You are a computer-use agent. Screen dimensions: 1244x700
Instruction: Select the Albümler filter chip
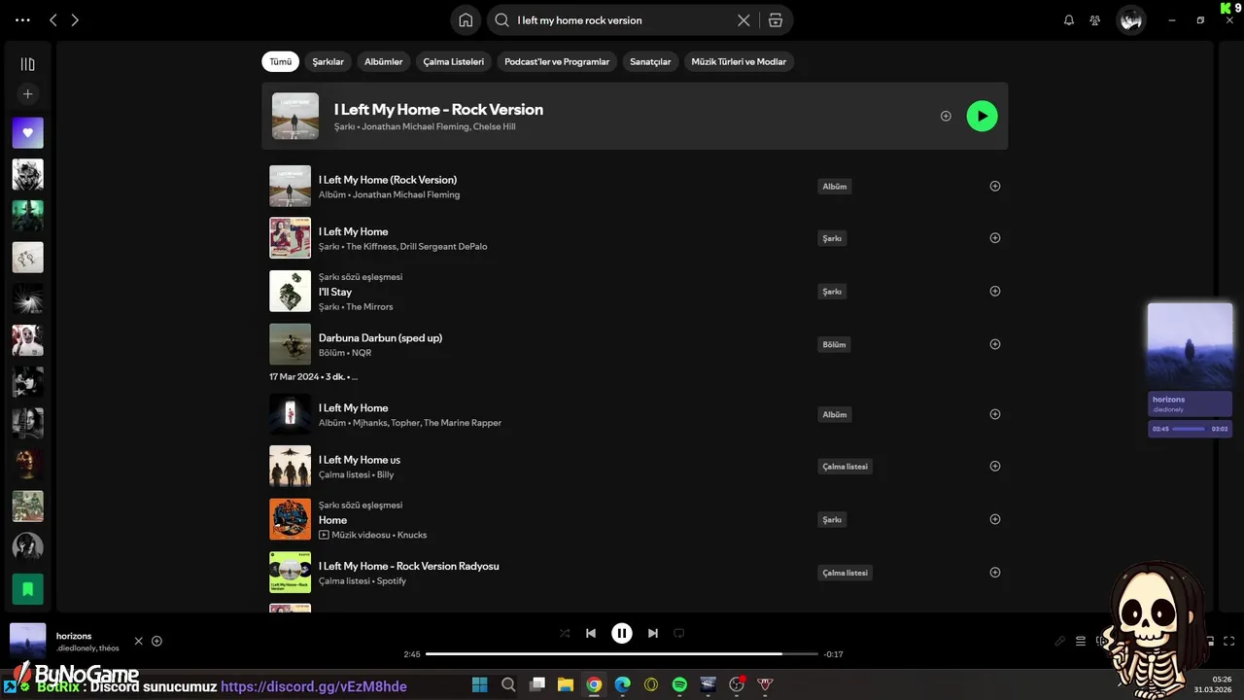coord(383,61)
